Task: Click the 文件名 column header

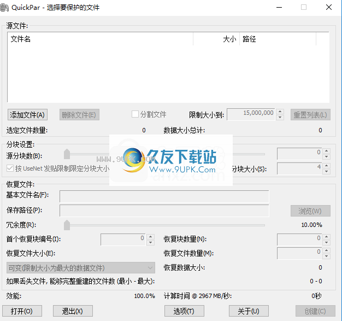Action: (x=101, y=39)
